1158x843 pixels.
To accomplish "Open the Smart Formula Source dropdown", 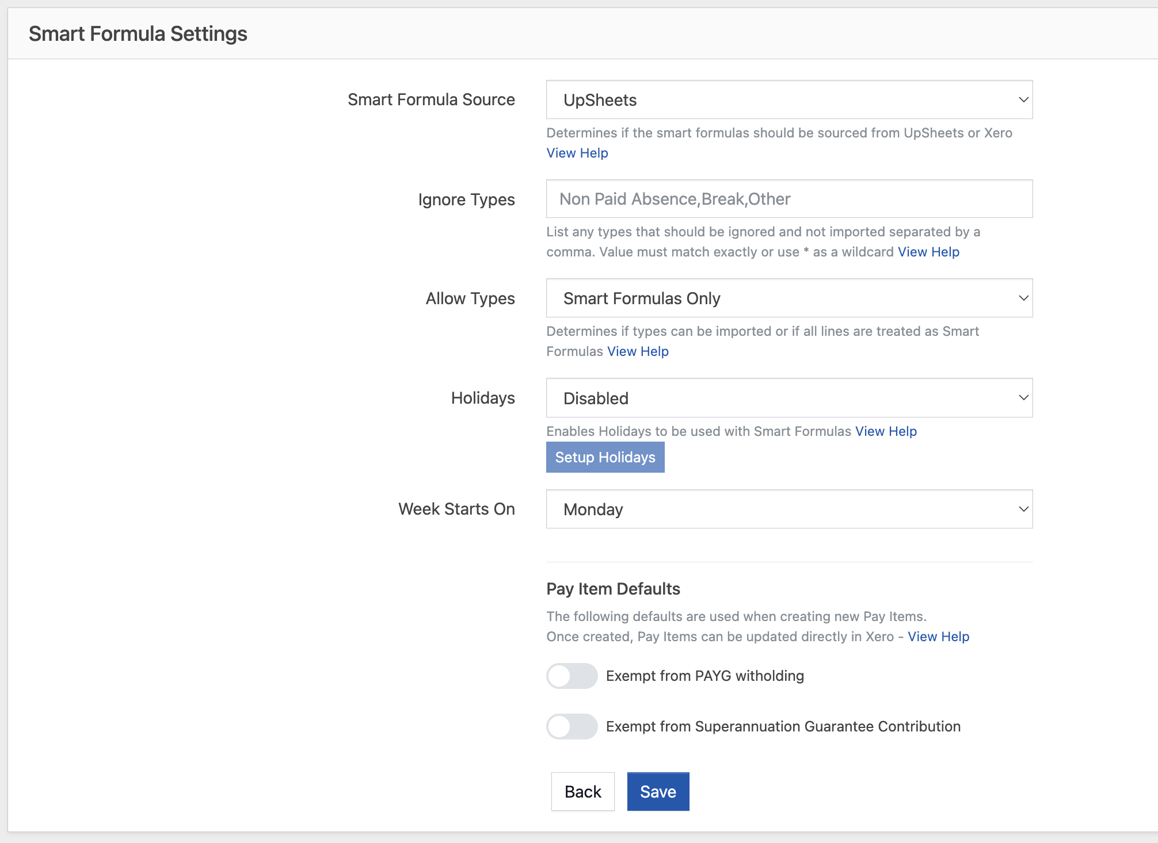I will pyautogui.click(x=788, y=100).
